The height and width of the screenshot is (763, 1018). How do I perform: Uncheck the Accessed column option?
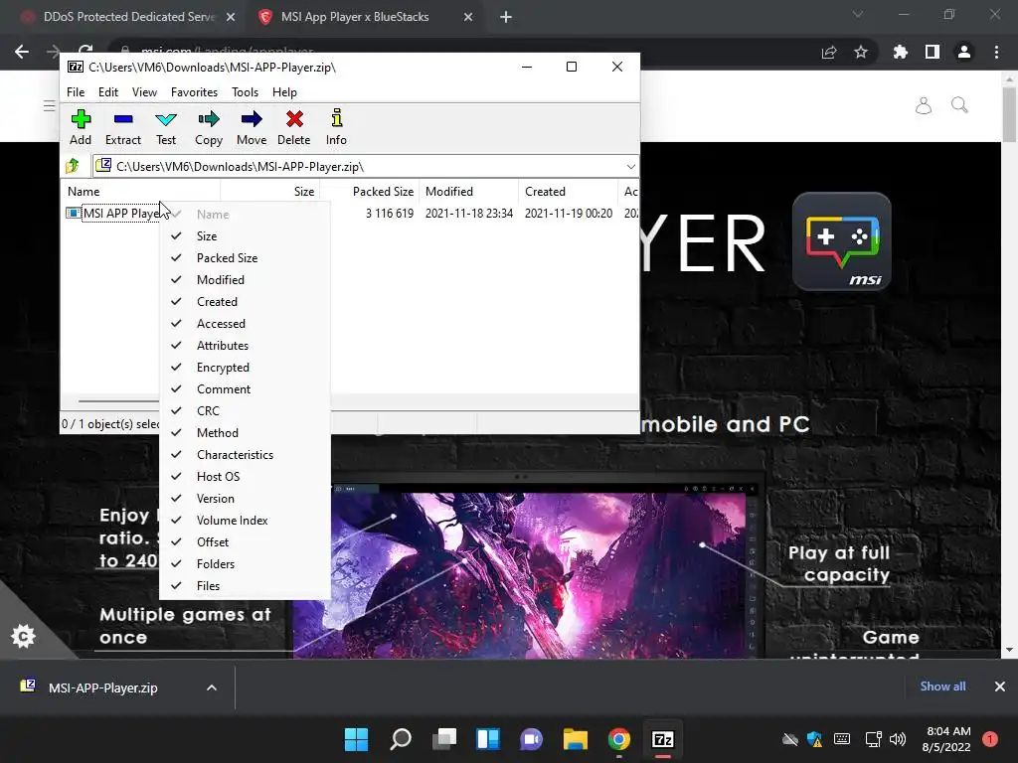tap(245, 324)
